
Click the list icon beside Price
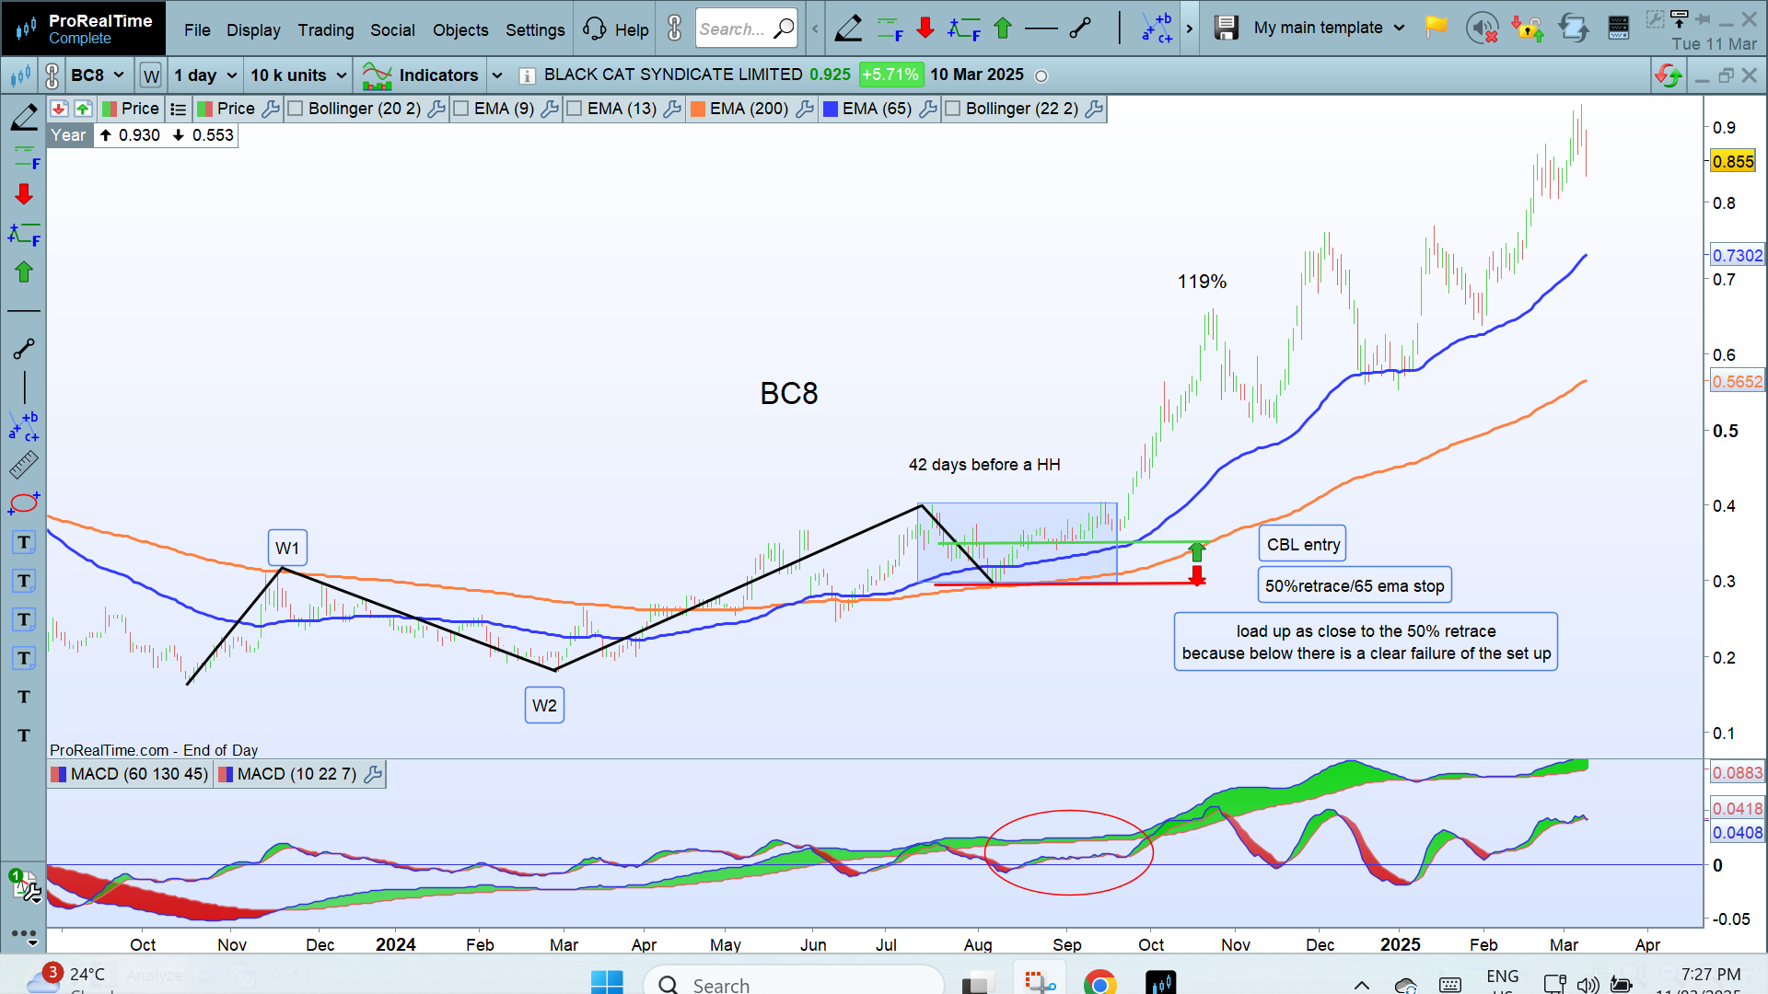(179, 109)
